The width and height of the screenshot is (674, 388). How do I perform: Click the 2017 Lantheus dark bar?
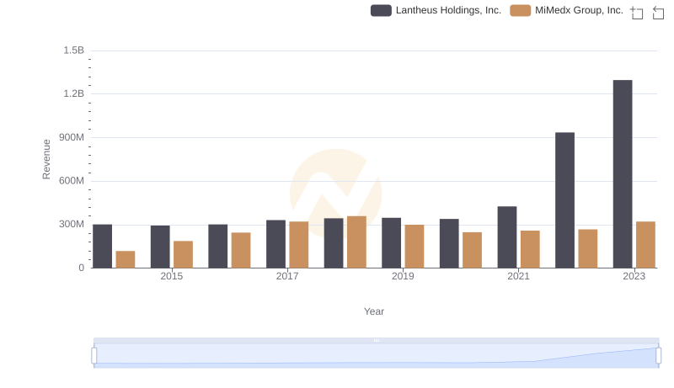click(276, 244)
